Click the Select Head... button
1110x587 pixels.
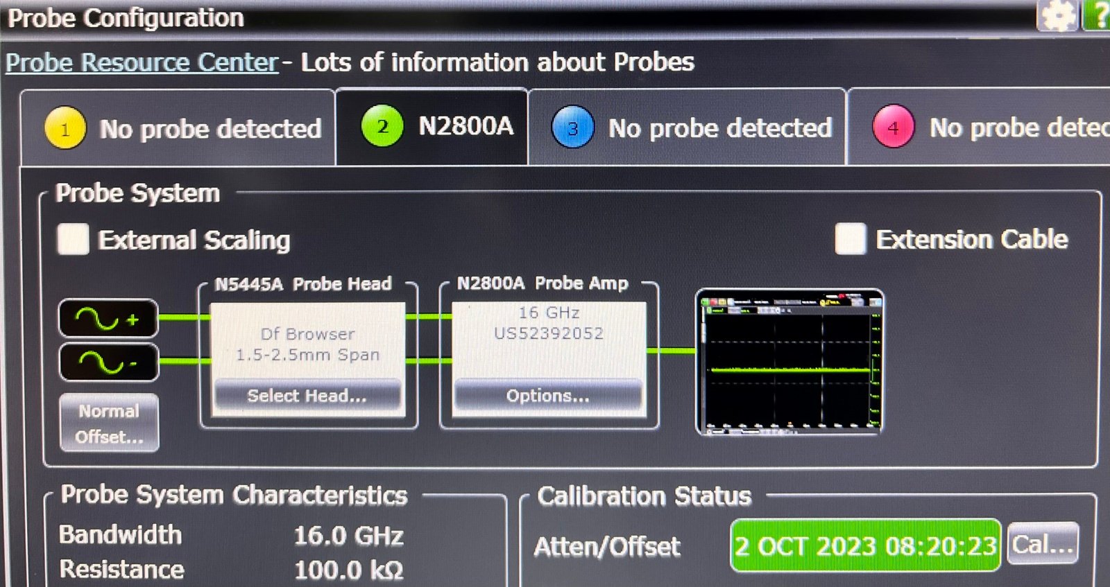(x=307, y=396)
